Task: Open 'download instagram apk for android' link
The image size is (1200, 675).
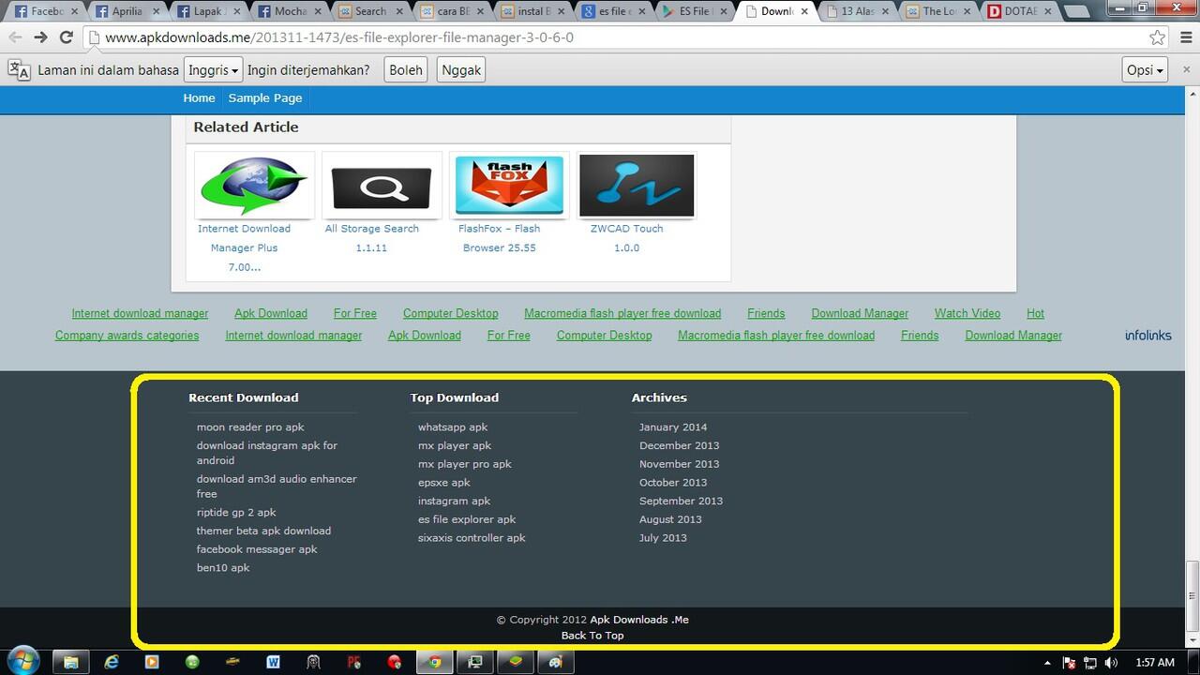Action: [x=267, y=453]
